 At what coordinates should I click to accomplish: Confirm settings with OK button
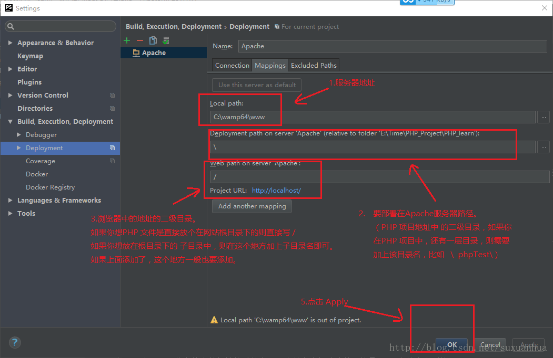click(x=452, y=345)
